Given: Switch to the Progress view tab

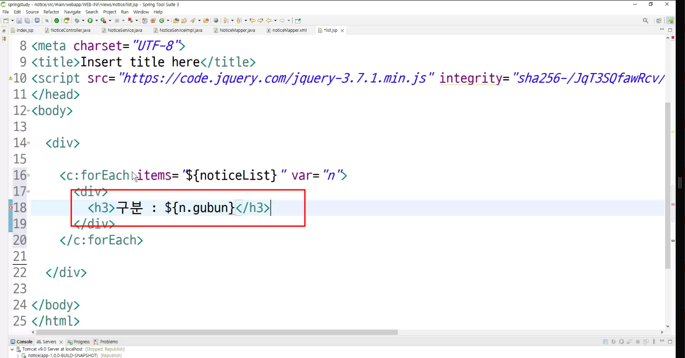Looking at the screenshot, I should 79,342.
